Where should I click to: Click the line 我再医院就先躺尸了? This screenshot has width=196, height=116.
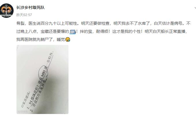34,39
